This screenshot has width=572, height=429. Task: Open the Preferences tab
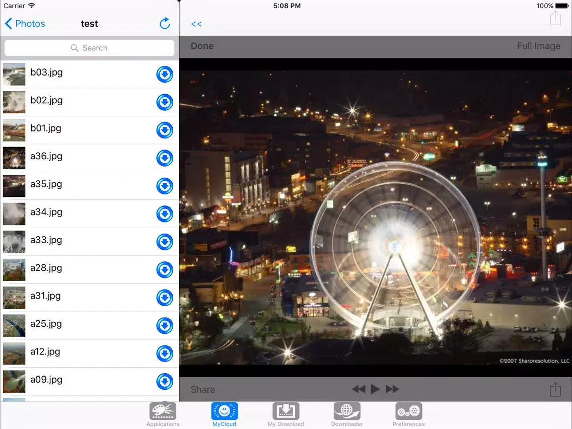(408, 415)
